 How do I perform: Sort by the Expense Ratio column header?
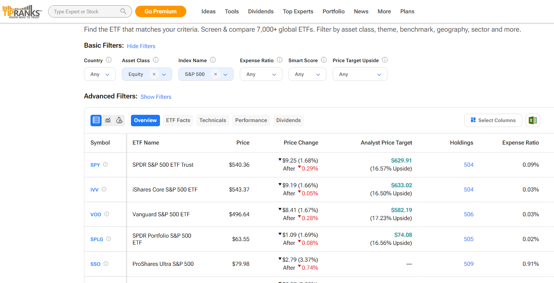[x=520, y=143]
